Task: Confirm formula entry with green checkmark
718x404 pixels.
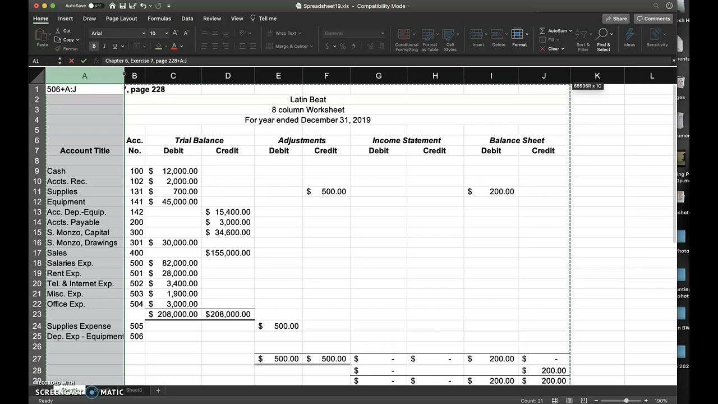Action: point(84,61)
